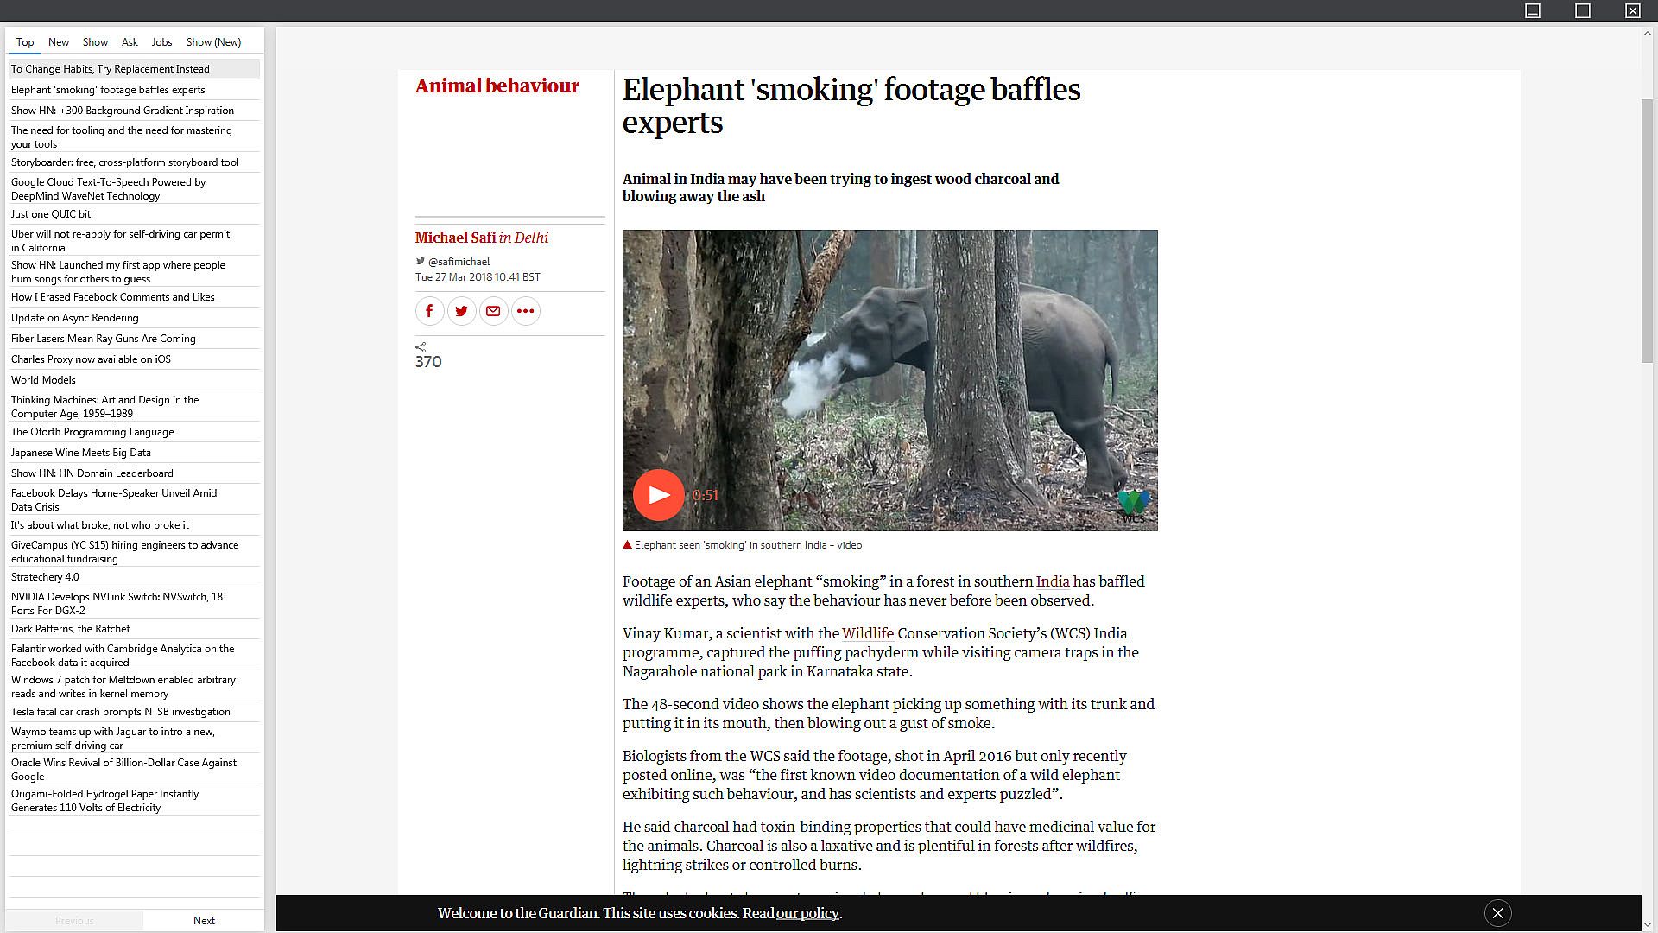Open the Show (New) tab

pos(213,42)
